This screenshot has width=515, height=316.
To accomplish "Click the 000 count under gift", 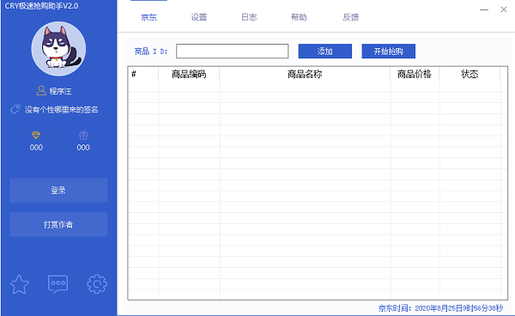I will pos(83,148).
